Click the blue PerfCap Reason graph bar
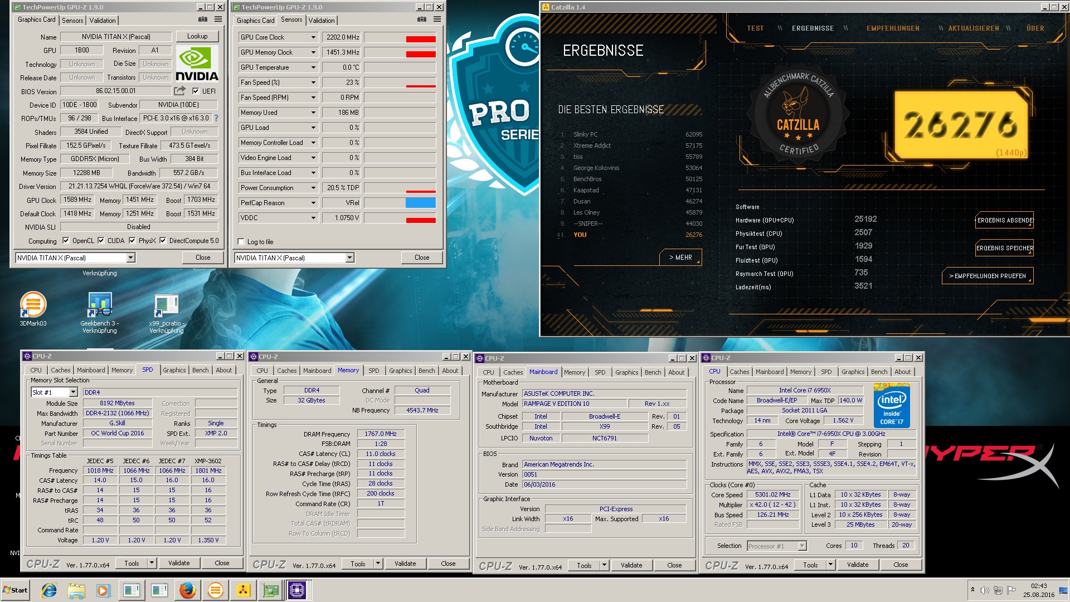This screenshot has height=602, width=1070. [x=421, y=203]
